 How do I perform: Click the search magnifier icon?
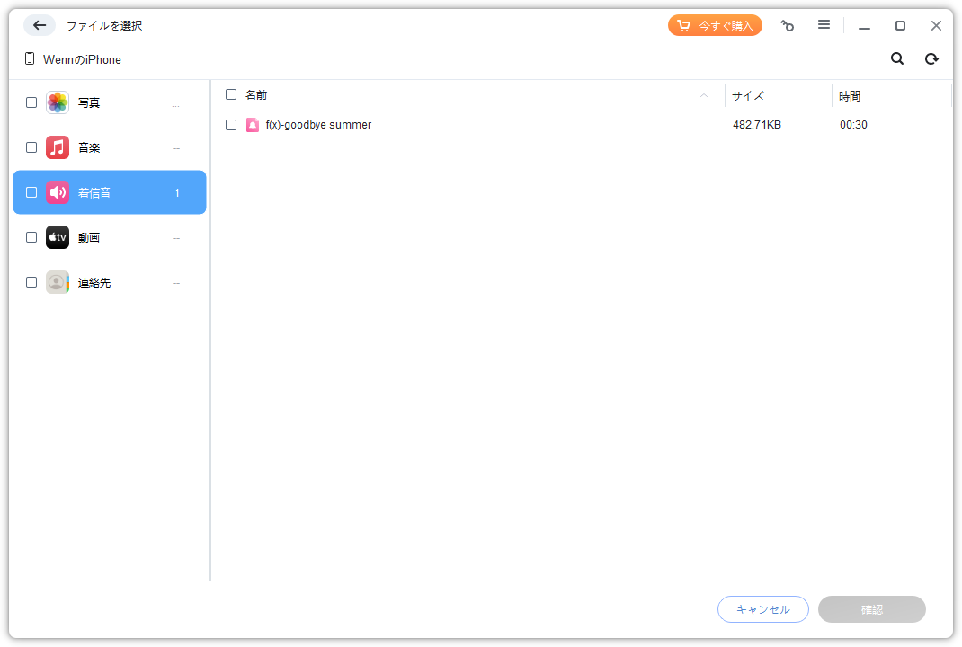897,59
